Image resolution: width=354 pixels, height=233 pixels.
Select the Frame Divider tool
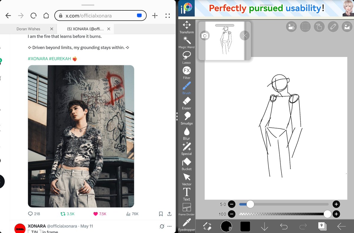click(x=186, y=210)
